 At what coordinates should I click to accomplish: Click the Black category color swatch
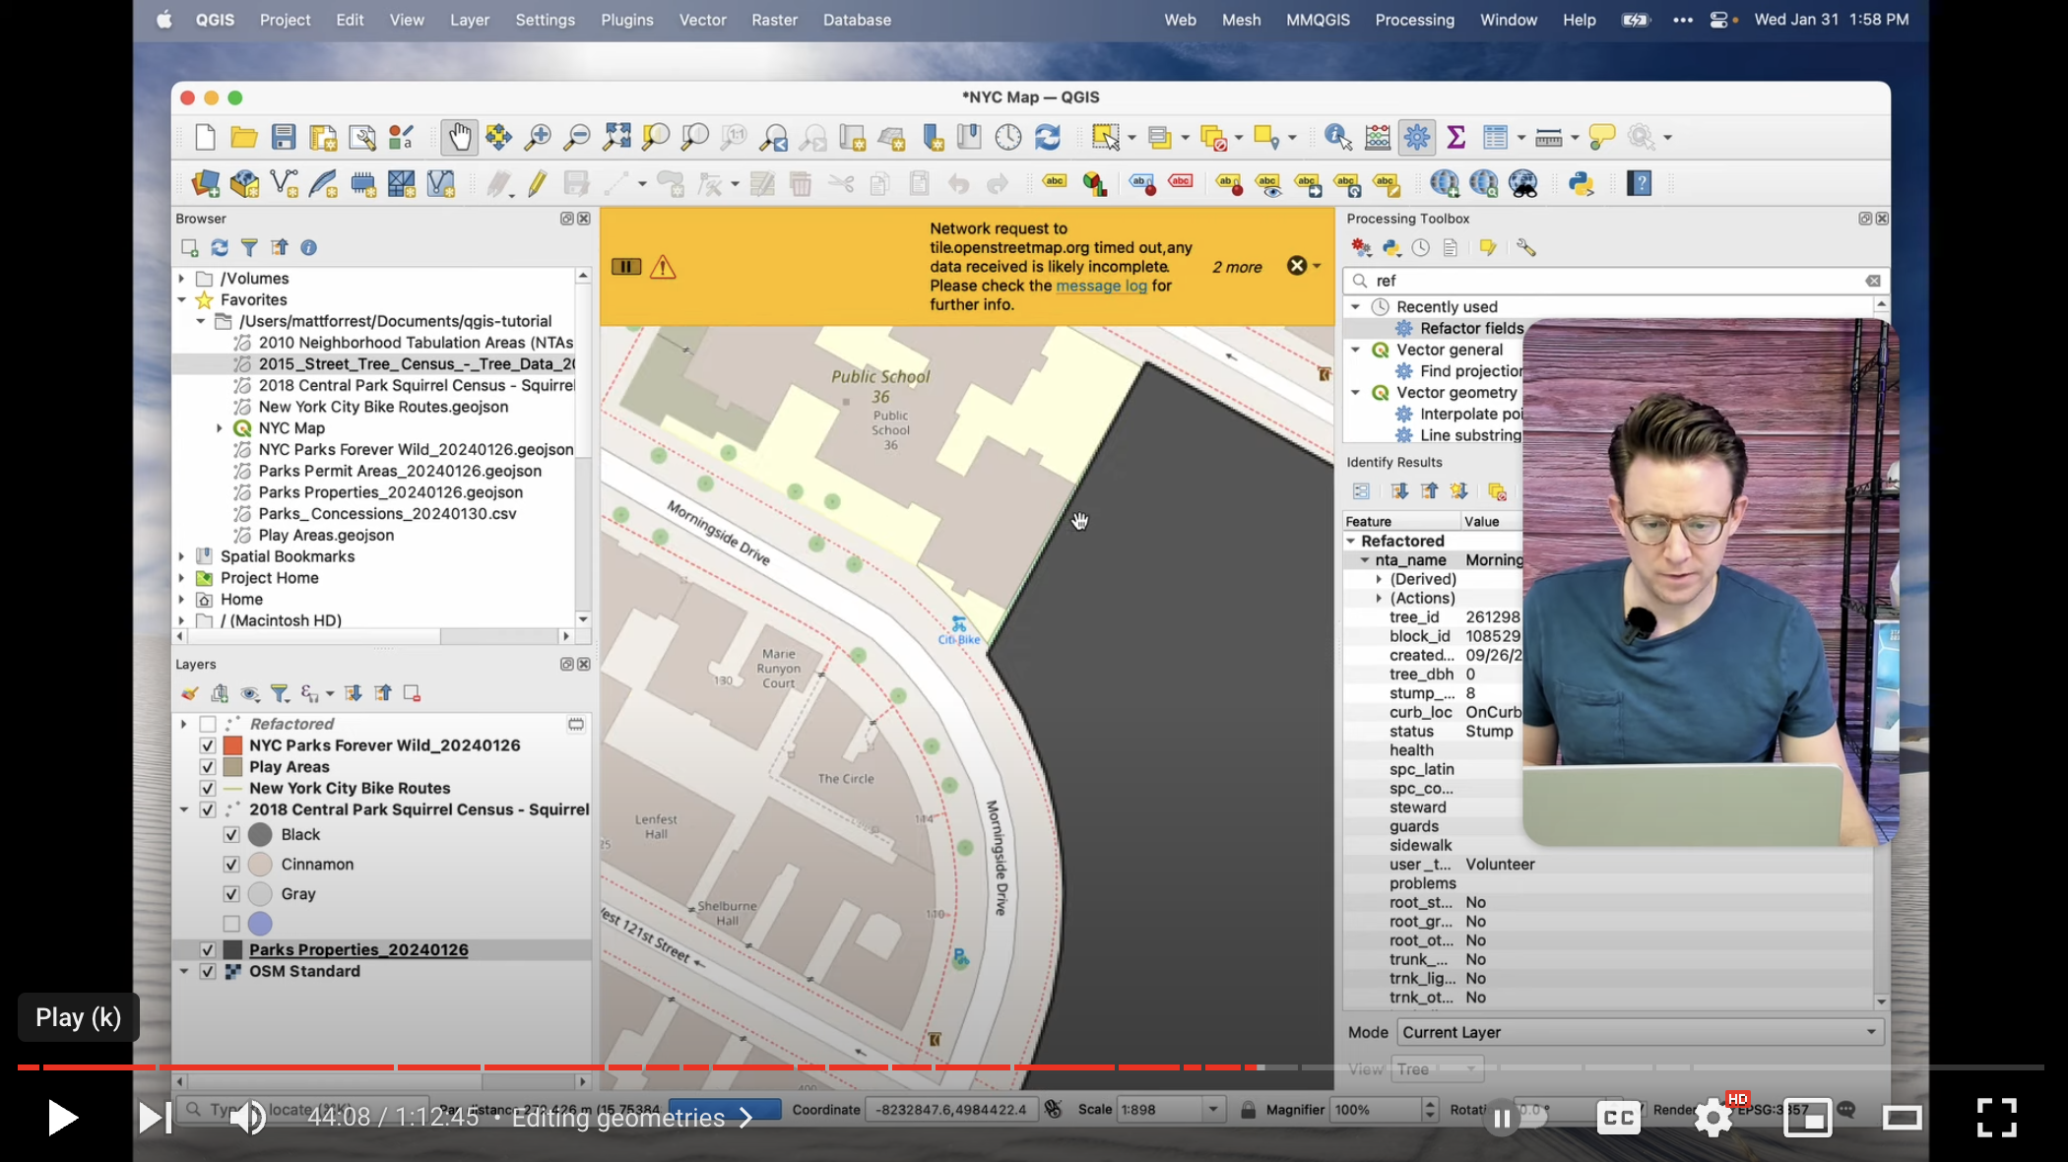[x=260, y=835]
